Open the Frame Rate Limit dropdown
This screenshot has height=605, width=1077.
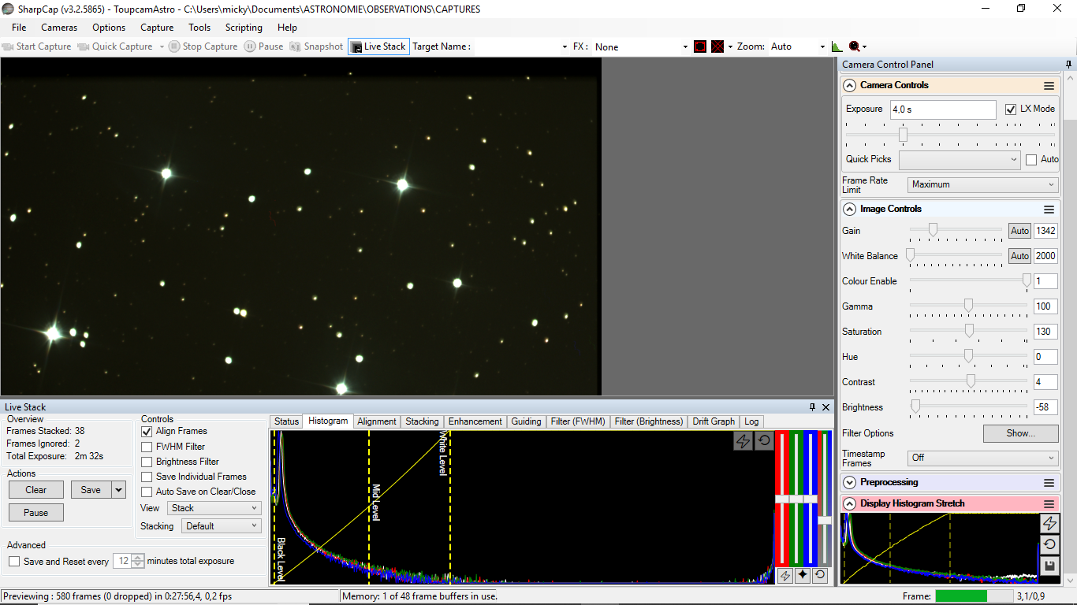point(982,185)
